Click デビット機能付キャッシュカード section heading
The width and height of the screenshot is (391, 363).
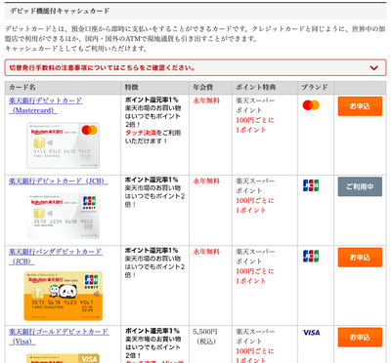pos(60,11)
